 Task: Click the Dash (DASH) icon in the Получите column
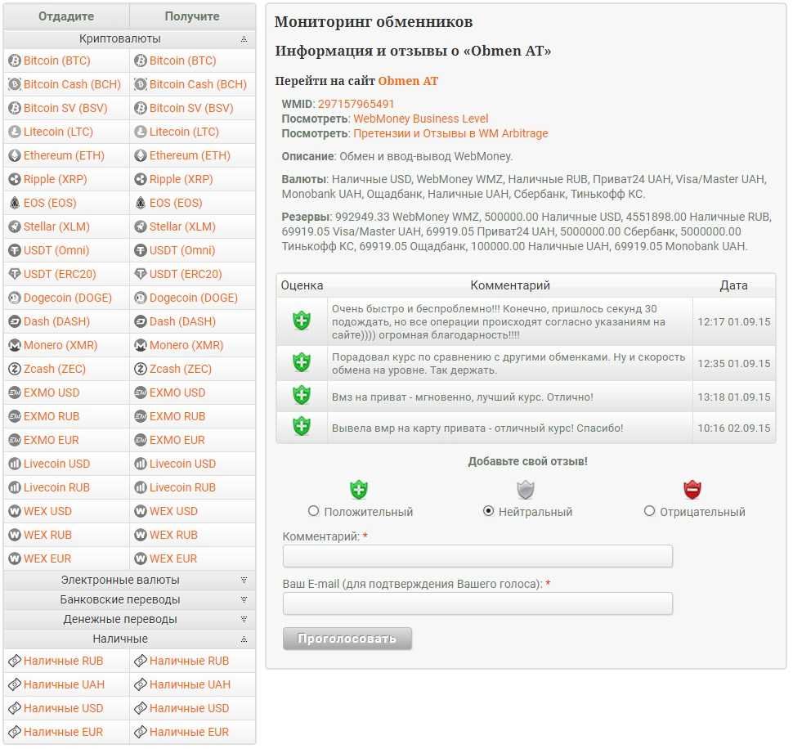[x=141, y=321]
